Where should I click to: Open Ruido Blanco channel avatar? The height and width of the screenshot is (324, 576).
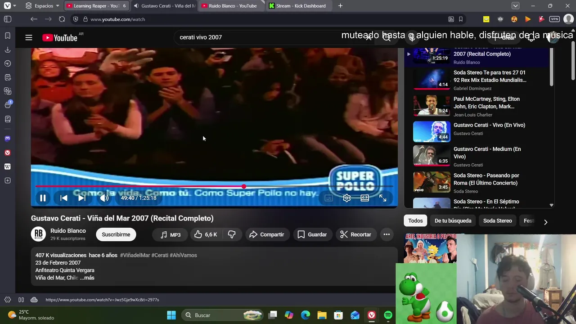(38, 234)
